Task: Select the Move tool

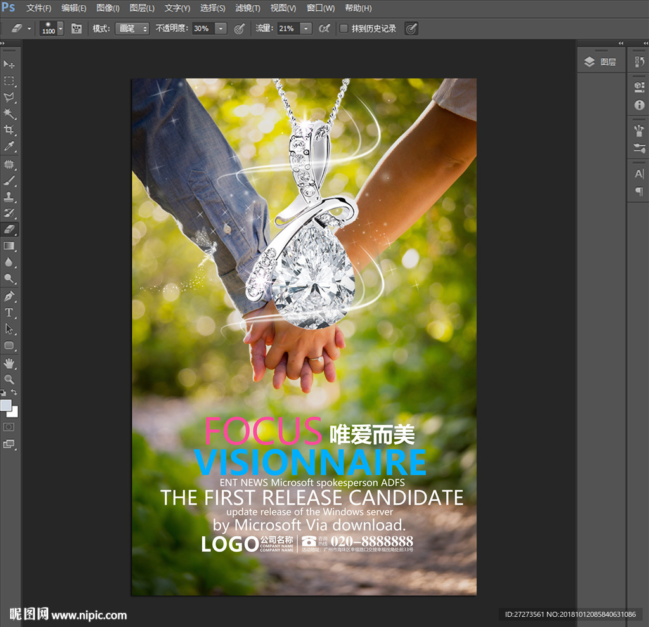Action: pyautogui.click(x=9, y=64)
